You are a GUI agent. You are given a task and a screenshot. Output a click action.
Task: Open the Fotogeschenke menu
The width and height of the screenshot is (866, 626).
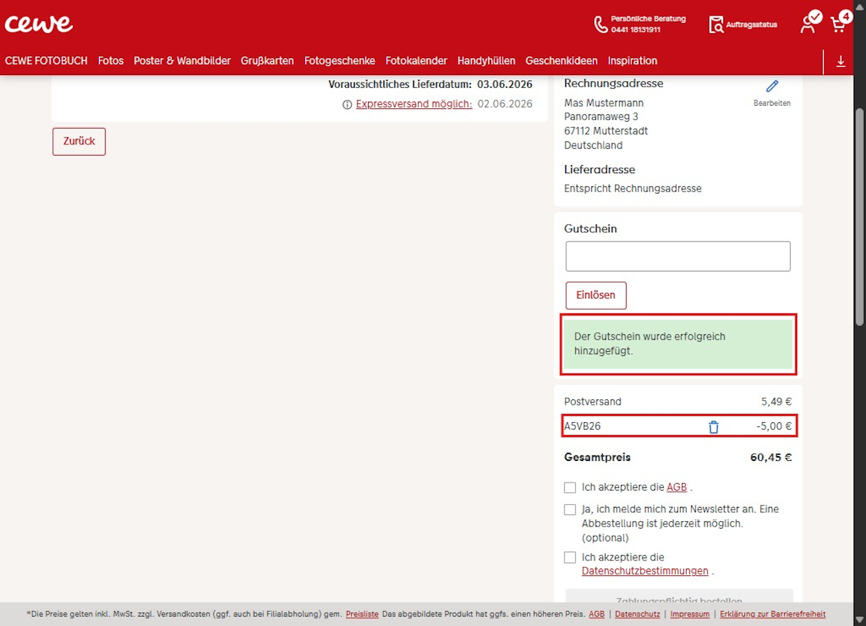click(340, 61)
